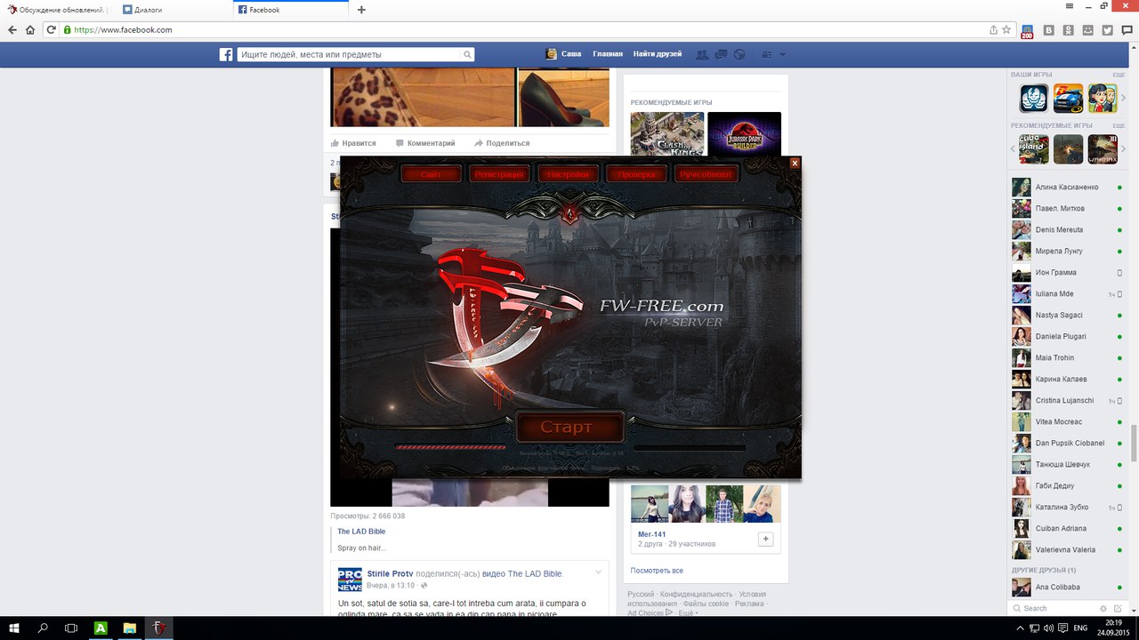Click the VK extension icon

(1048, 29)
